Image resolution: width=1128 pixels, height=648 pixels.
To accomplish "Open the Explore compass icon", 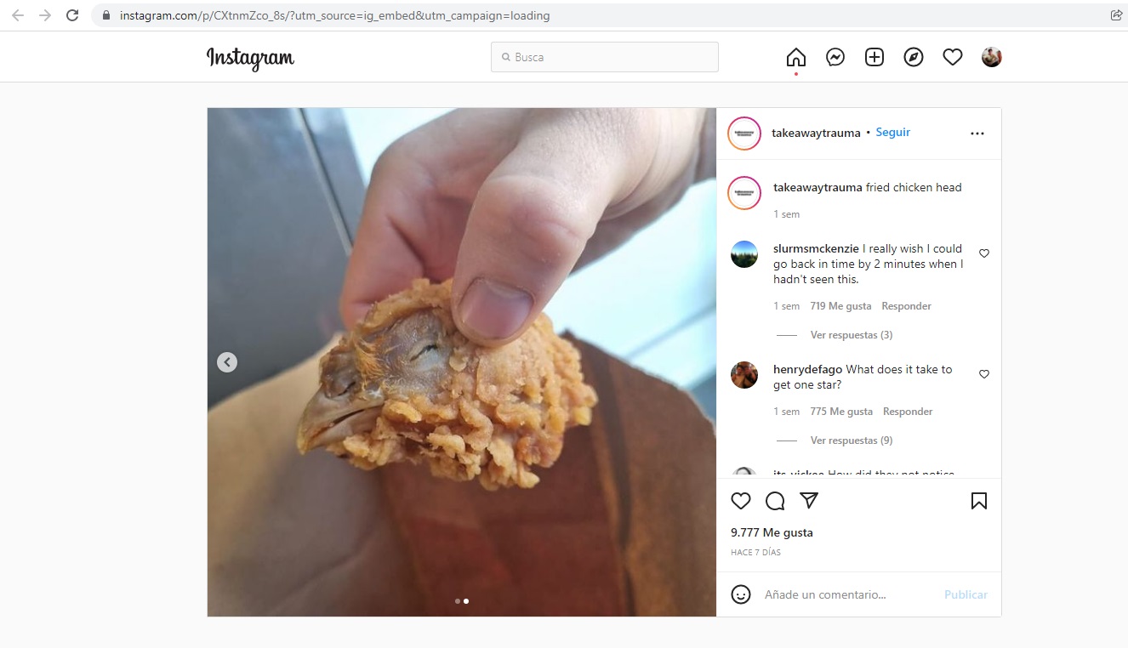I will pos(914,57).
